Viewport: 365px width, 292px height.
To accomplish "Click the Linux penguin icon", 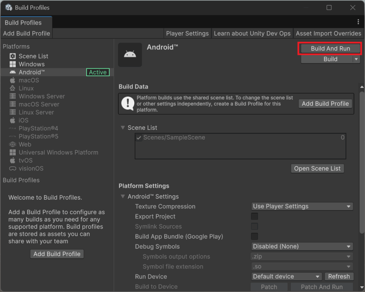I will (x=12, y=88).
